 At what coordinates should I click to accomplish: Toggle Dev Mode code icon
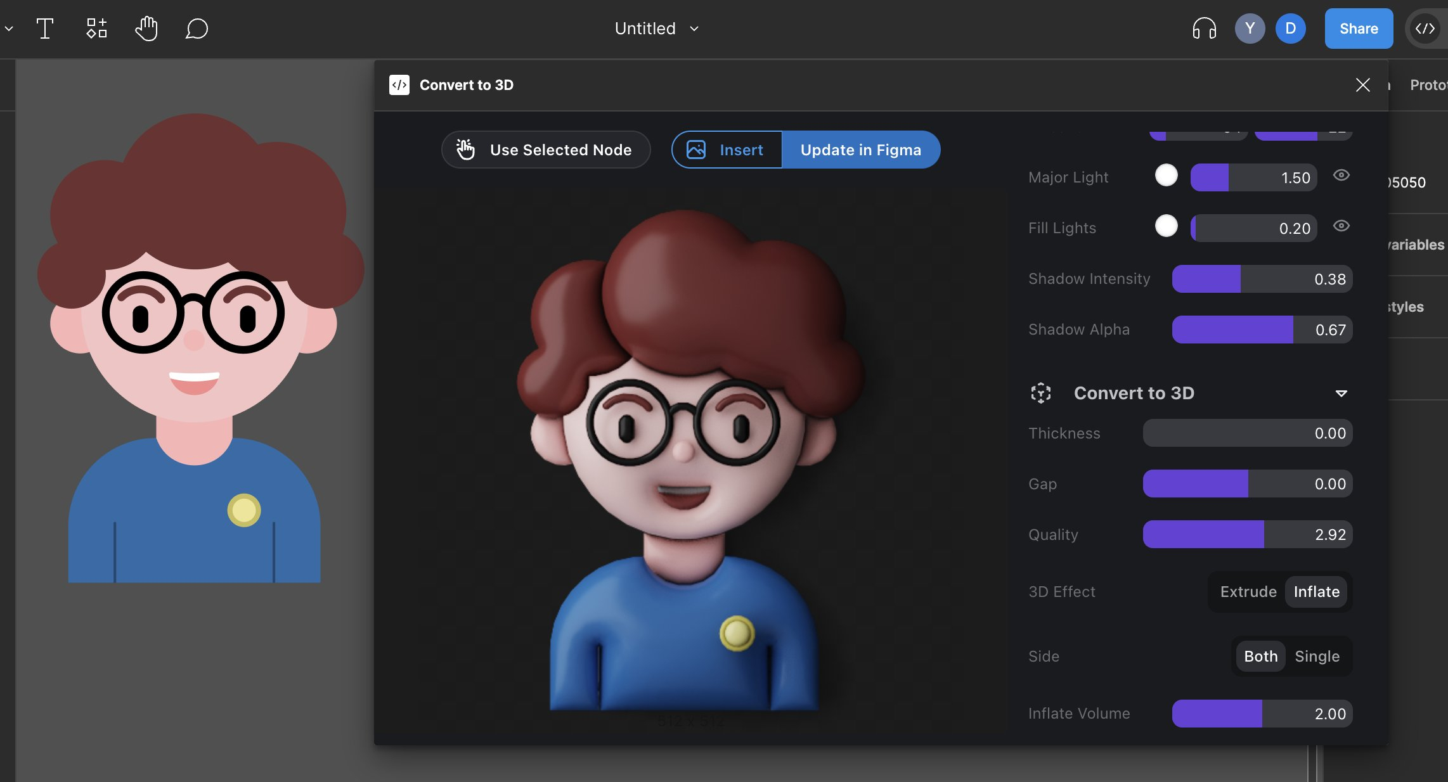coord(1425,29)
